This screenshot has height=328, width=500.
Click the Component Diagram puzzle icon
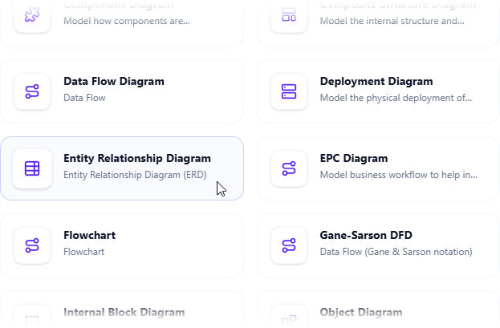point(32,15)
